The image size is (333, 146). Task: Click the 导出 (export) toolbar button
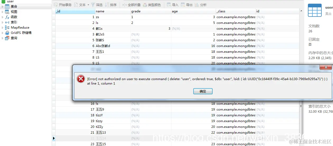[187, 5]
